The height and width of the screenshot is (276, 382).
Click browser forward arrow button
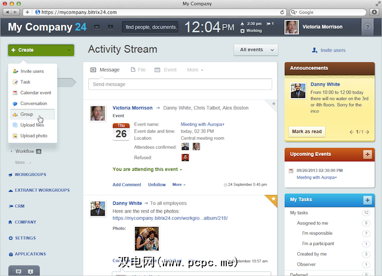pyautogui.click(x=16, y=12)
